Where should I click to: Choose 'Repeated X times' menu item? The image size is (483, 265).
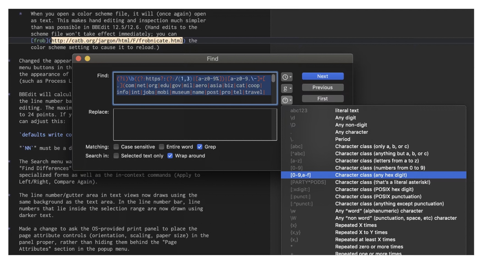click(374, 225)
